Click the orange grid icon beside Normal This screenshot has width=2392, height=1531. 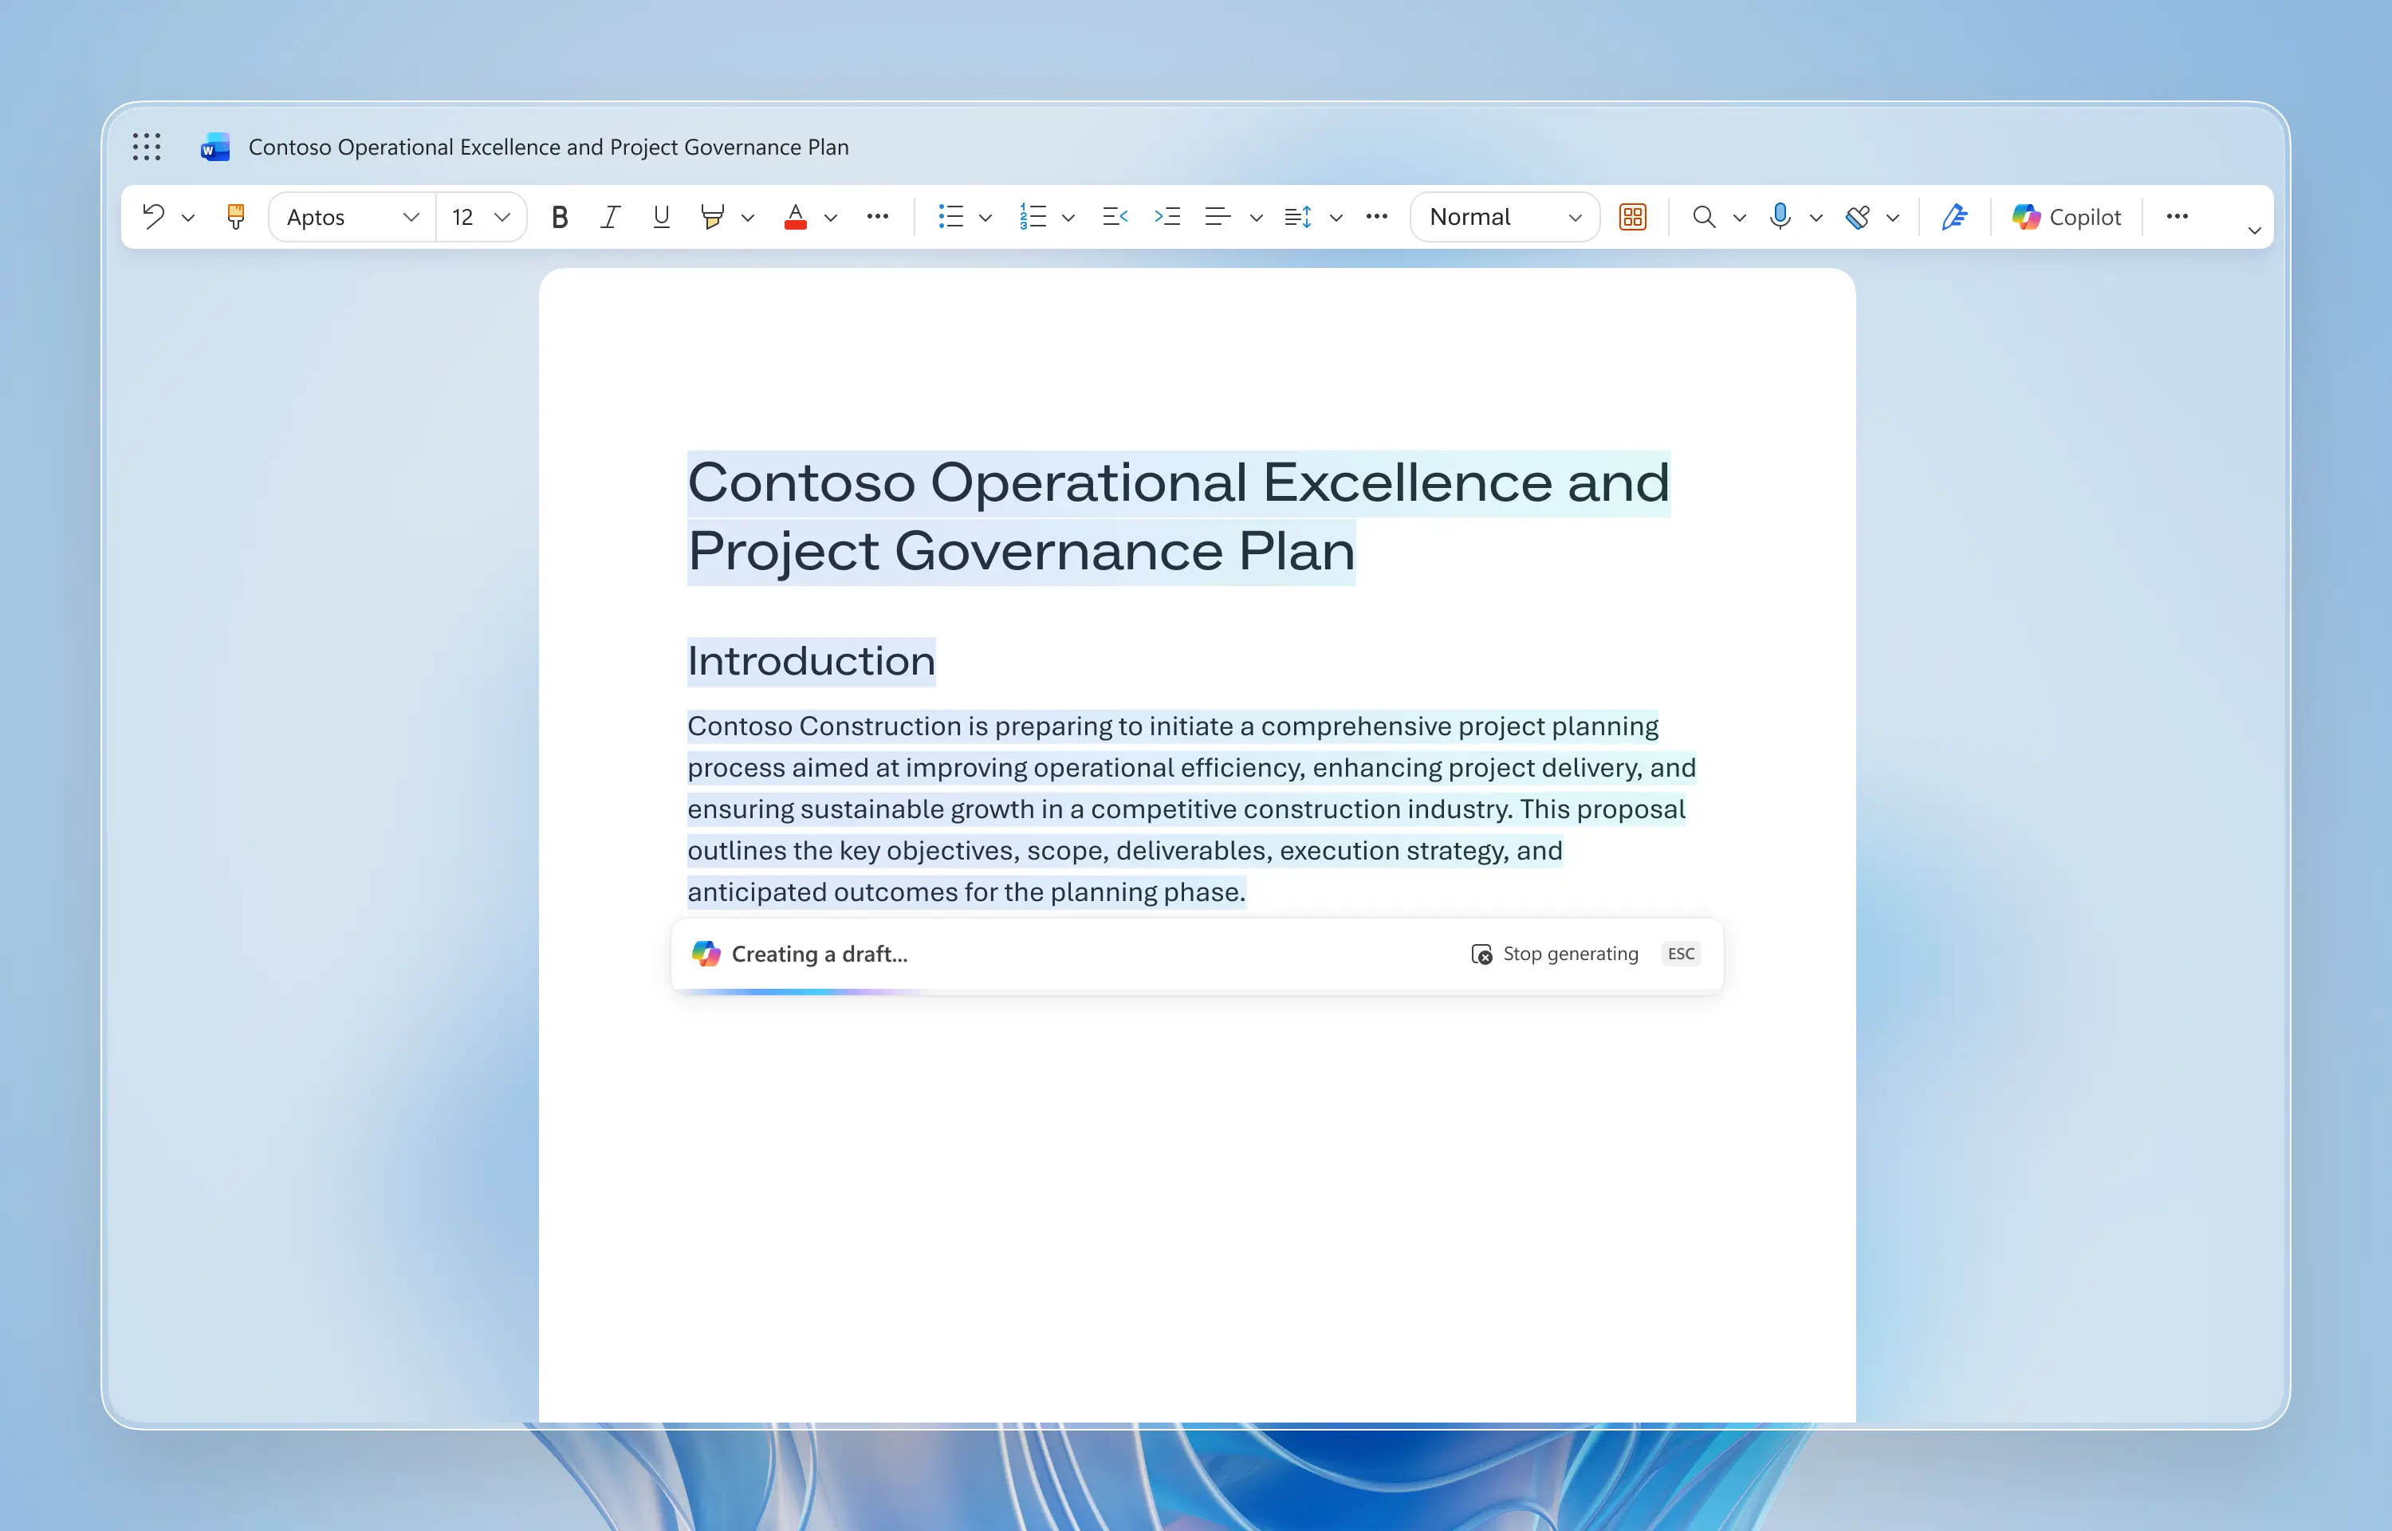point(1633,217)
